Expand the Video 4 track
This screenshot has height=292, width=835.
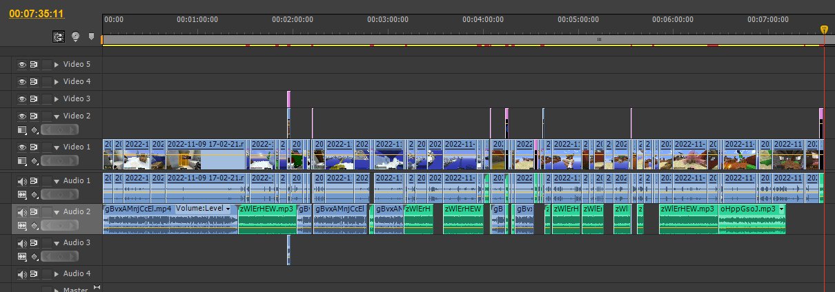(57, 81)
